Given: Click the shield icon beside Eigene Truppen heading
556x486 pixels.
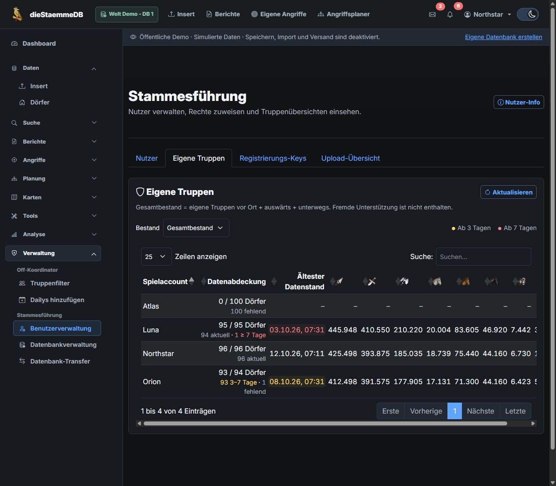Looking at the screenshot, I should pos(140,192).
